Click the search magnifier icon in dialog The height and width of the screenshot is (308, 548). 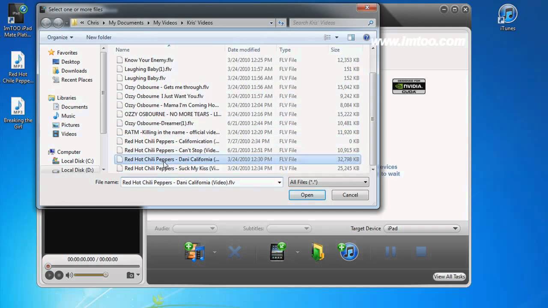pyautogui.click(x=371, y=23)
